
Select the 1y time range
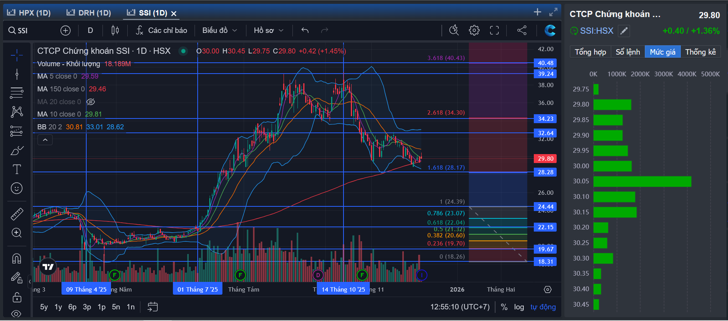point(58,307)
